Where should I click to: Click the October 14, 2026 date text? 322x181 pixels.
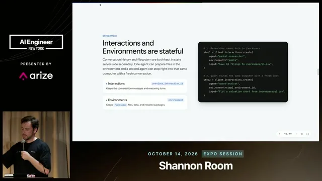tap(173, 154)
